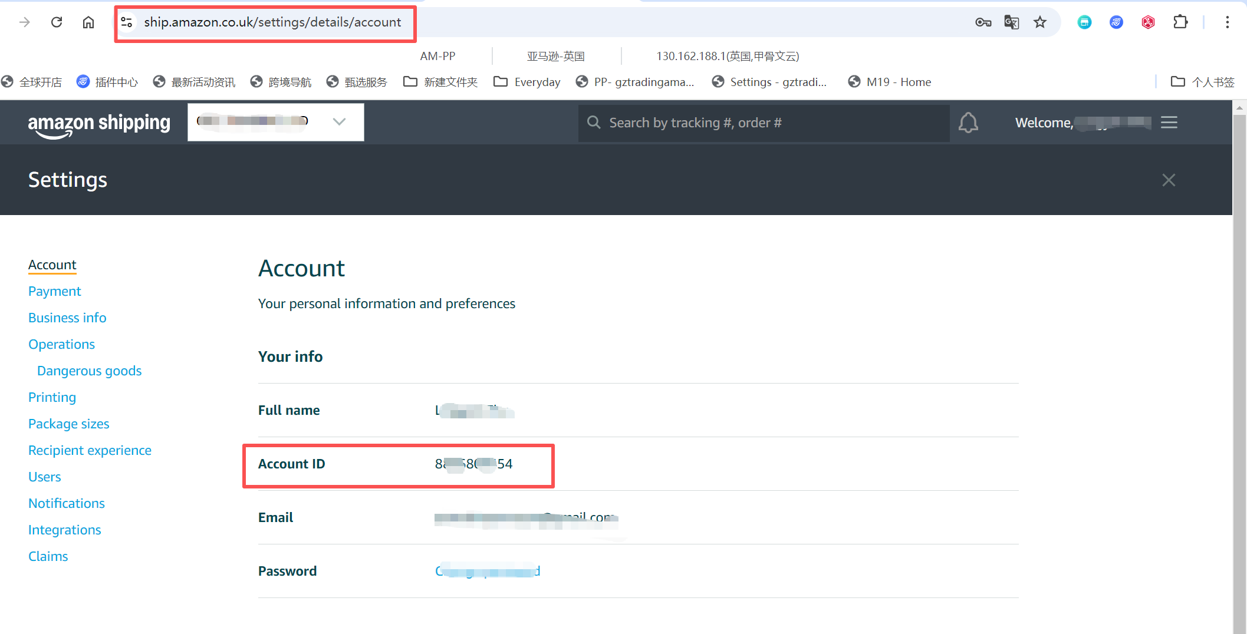Click the browser reload icon
This screenshot has height=634, width=1247.
coord(57,22)
